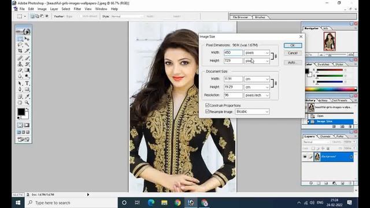Open the Layer menu
The width and height of the screenshot is (370, 208).
[54, 9]
